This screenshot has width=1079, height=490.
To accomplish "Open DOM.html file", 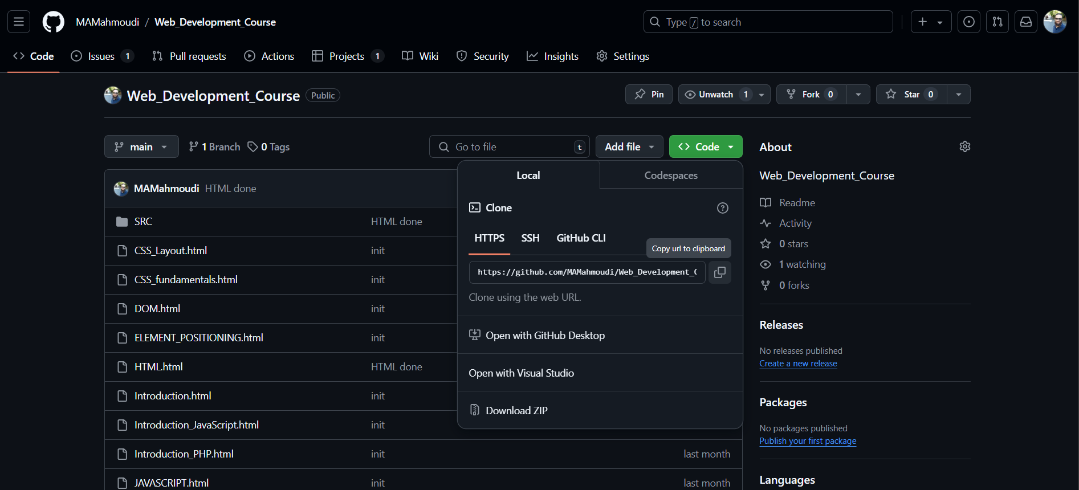I will tap(157, 309).
